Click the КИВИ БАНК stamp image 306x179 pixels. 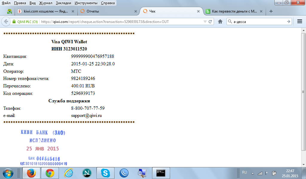[44, 148]
